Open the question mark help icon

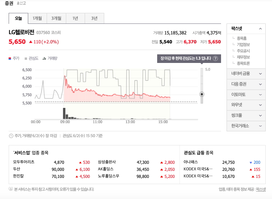215,59
